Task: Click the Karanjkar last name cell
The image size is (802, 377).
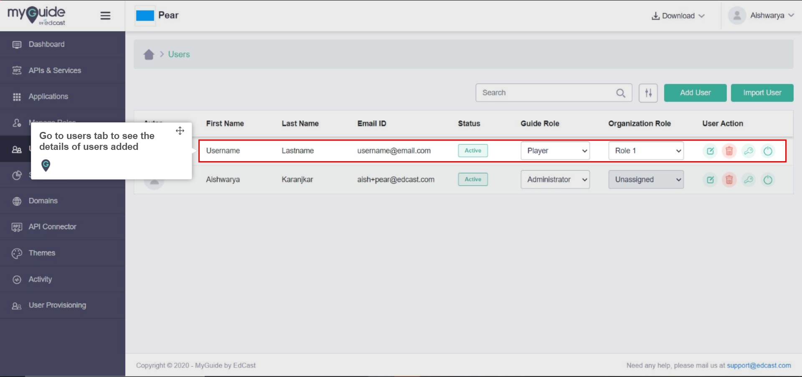Action: click(x=297, y=180)
